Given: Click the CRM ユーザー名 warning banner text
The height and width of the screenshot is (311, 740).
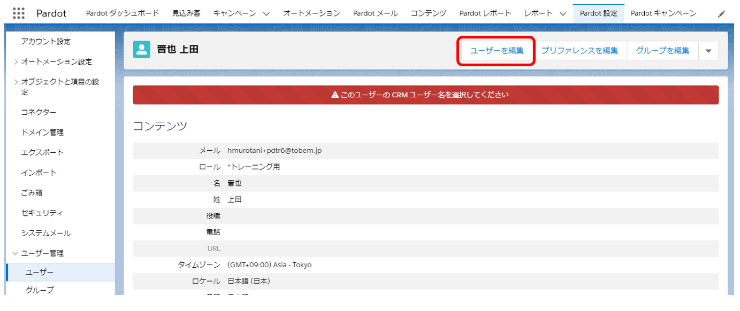Looking at the screenshot, I should (424, 95).
